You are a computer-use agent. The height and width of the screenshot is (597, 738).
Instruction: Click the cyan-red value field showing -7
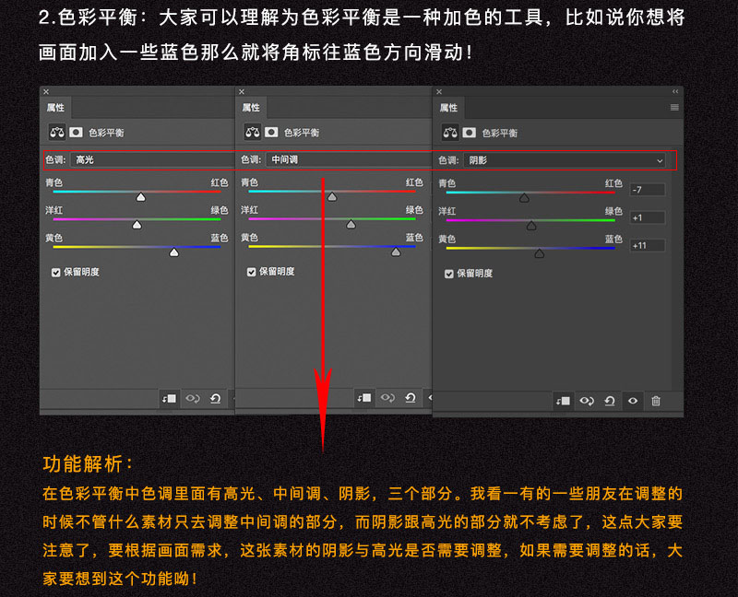click(x=648, y=190)
